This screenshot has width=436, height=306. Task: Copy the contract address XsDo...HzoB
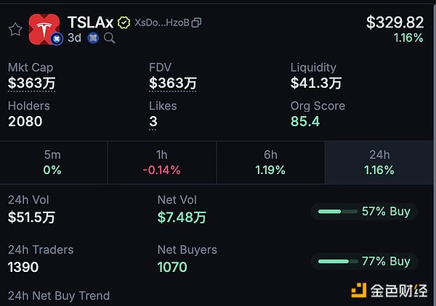click(196, 23)
